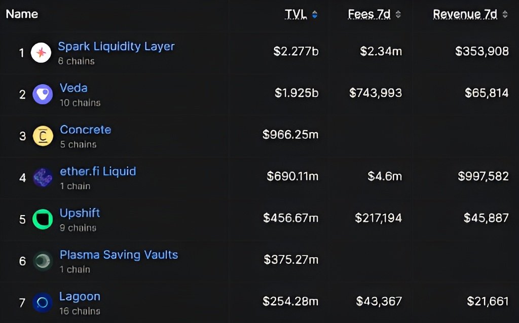Open the Plasma Saving Vaults link
The height and width of the screenshot is (323, 519).
[x=119, y=255]
